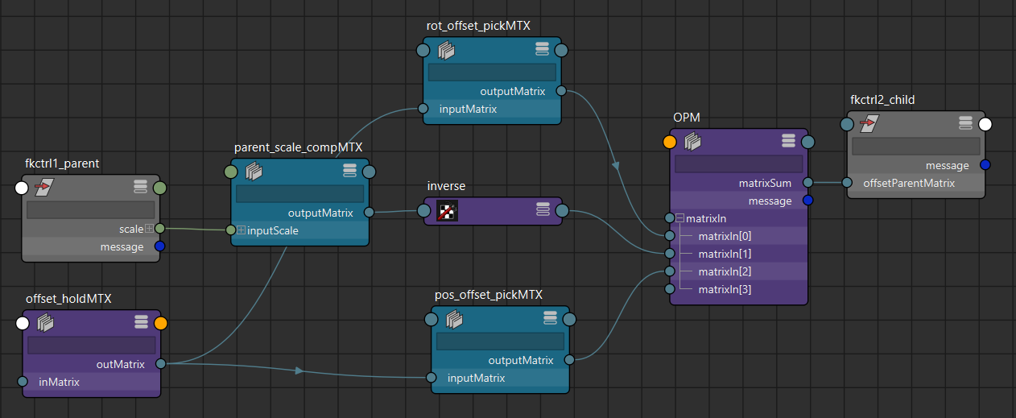Click the OPM node matrix icon
The height and width of the screenshot is (418, 1016).
(x=692, y=143)
